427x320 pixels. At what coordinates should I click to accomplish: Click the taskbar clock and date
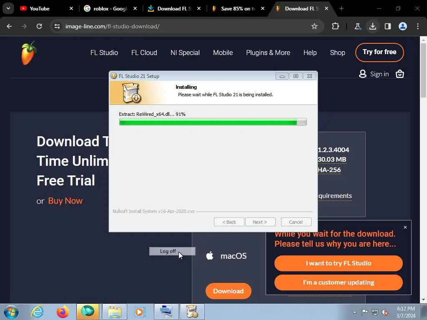click(x=406, y=312)
